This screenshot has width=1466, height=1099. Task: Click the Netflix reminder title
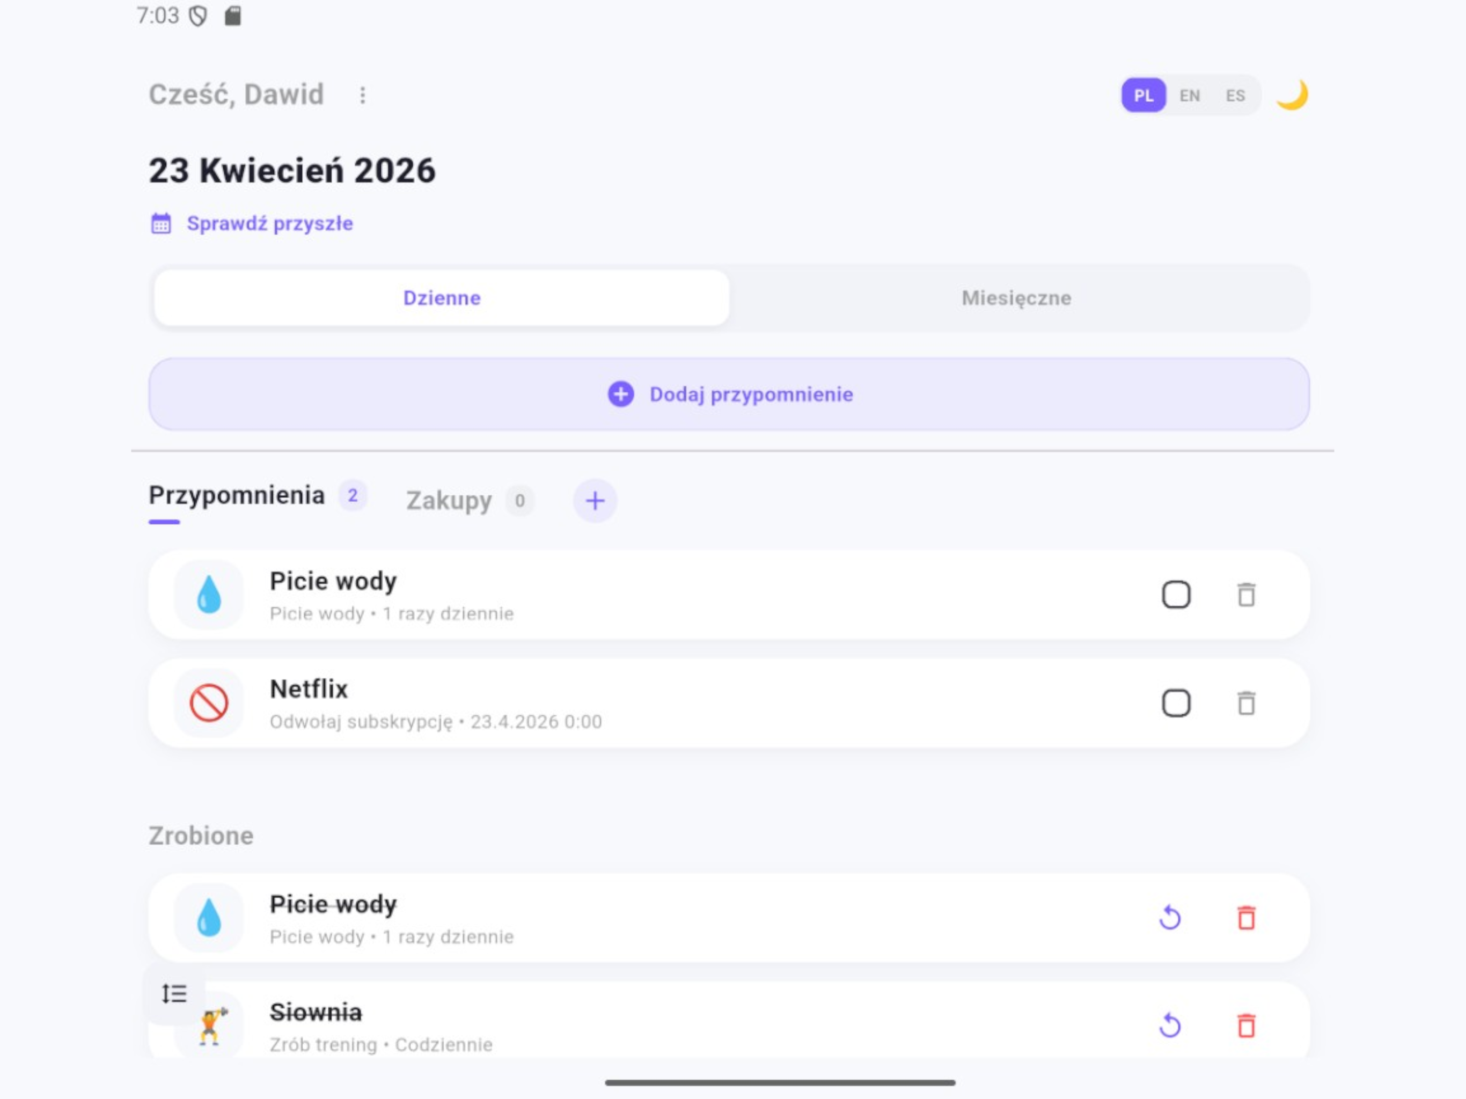309,690
